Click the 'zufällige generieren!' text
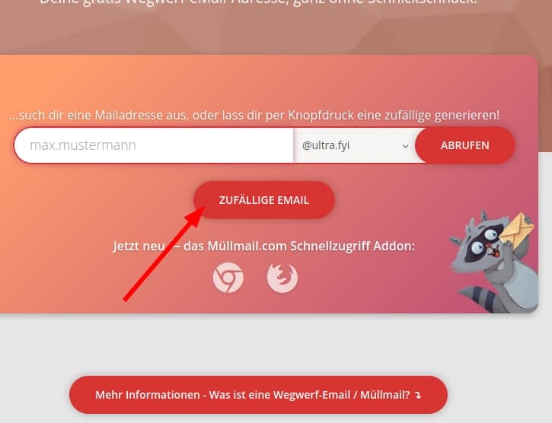552x423 pixels. click(442, 115)
